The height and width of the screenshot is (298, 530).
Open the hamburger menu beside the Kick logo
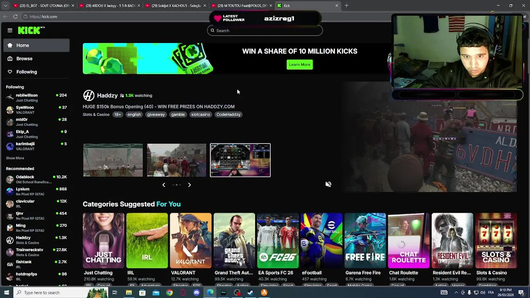click(10, 30)
